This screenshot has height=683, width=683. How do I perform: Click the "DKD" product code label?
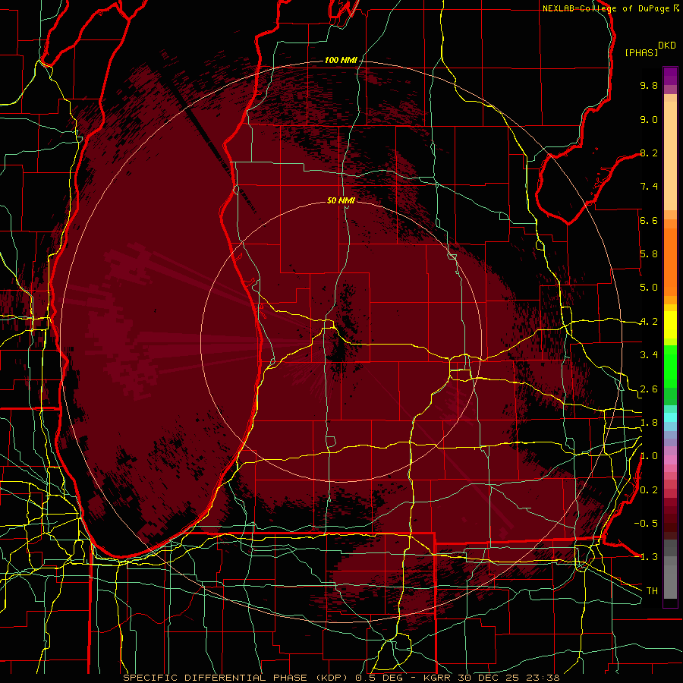pos(667,46)
